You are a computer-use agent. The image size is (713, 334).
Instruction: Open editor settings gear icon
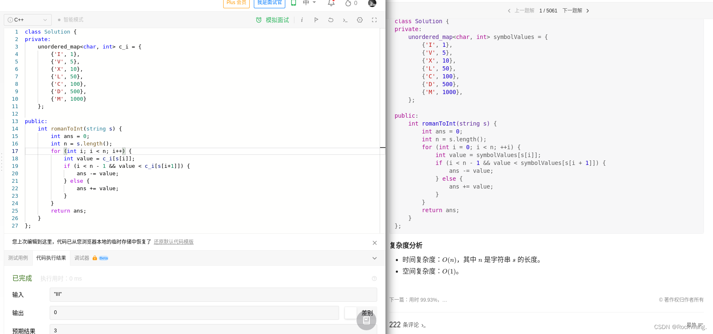[x=360, y=20]
